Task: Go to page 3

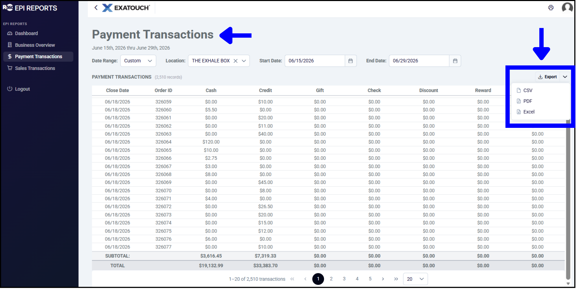Action: (344, 279)
